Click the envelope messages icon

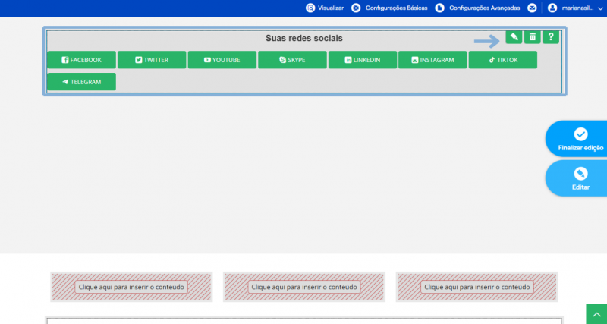[533, 8]
